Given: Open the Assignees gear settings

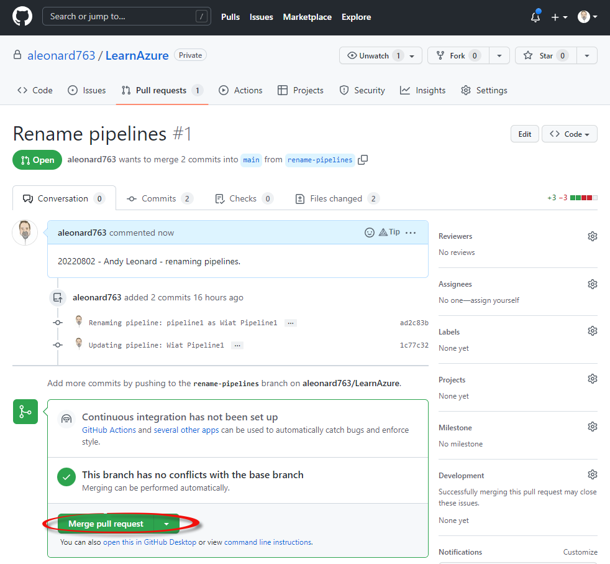Looking at the screenshot, I should tap(592, 284).
